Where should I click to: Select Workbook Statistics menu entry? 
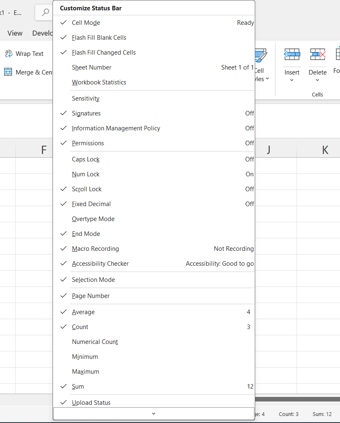pyautogui.click(x=99, y=82)
